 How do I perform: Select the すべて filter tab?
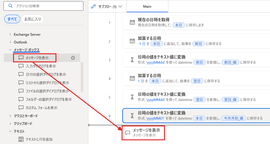(12, 19)
